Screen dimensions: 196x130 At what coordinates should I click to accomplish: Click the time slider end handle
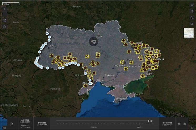click(151, 121)
